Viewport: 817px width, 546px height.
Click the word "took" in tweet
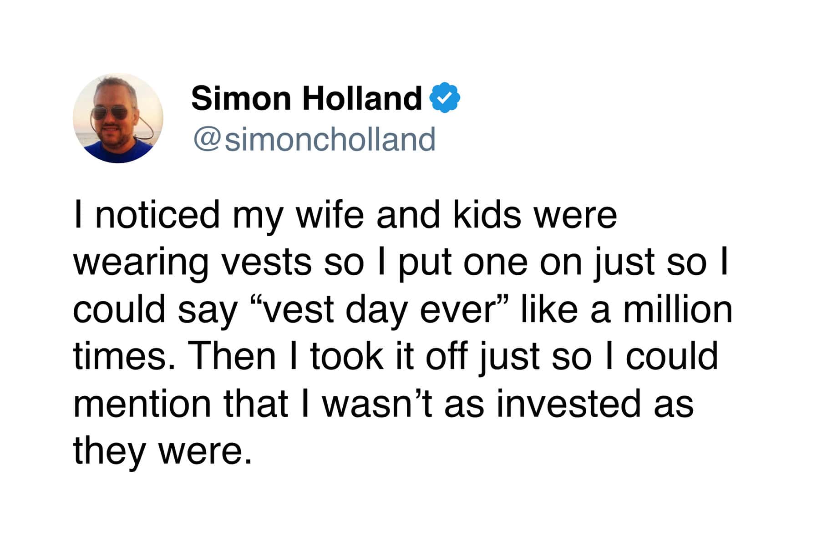point(347,357)
